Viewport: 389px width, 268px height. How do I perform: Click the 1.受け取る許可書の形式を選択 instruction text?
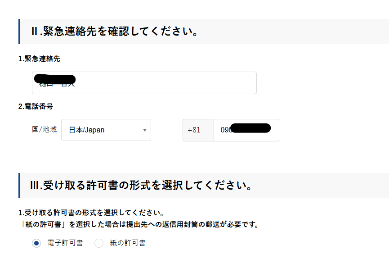point(91,212)
